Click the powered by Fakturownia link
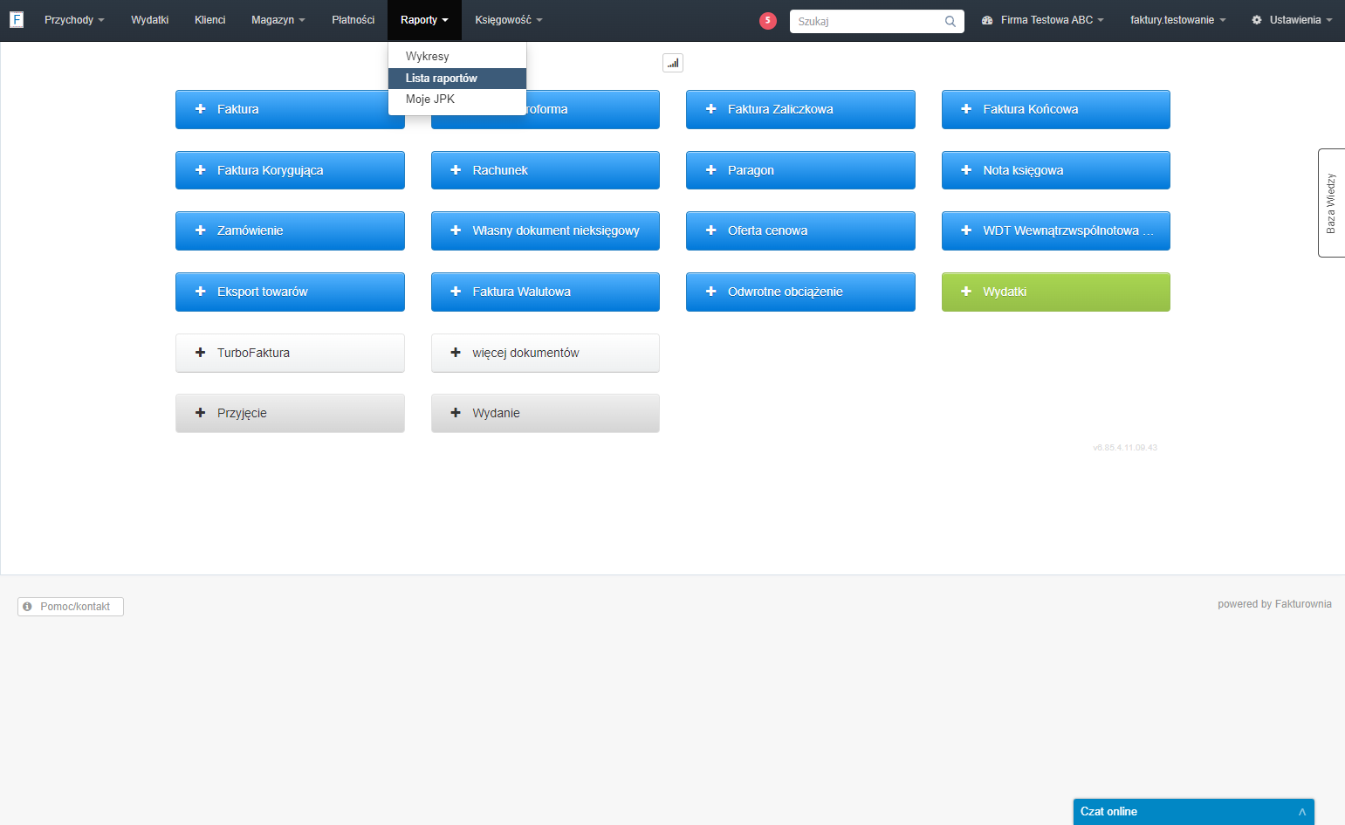 pyautogui.click(x=1274, y=604)
